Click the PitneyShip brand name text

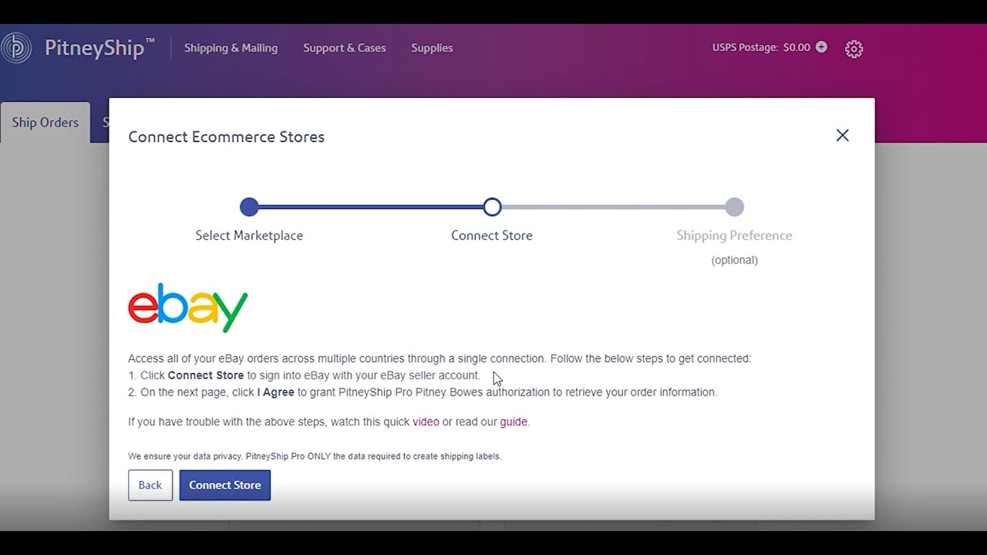pyautogui.click(x=99, y=48)
